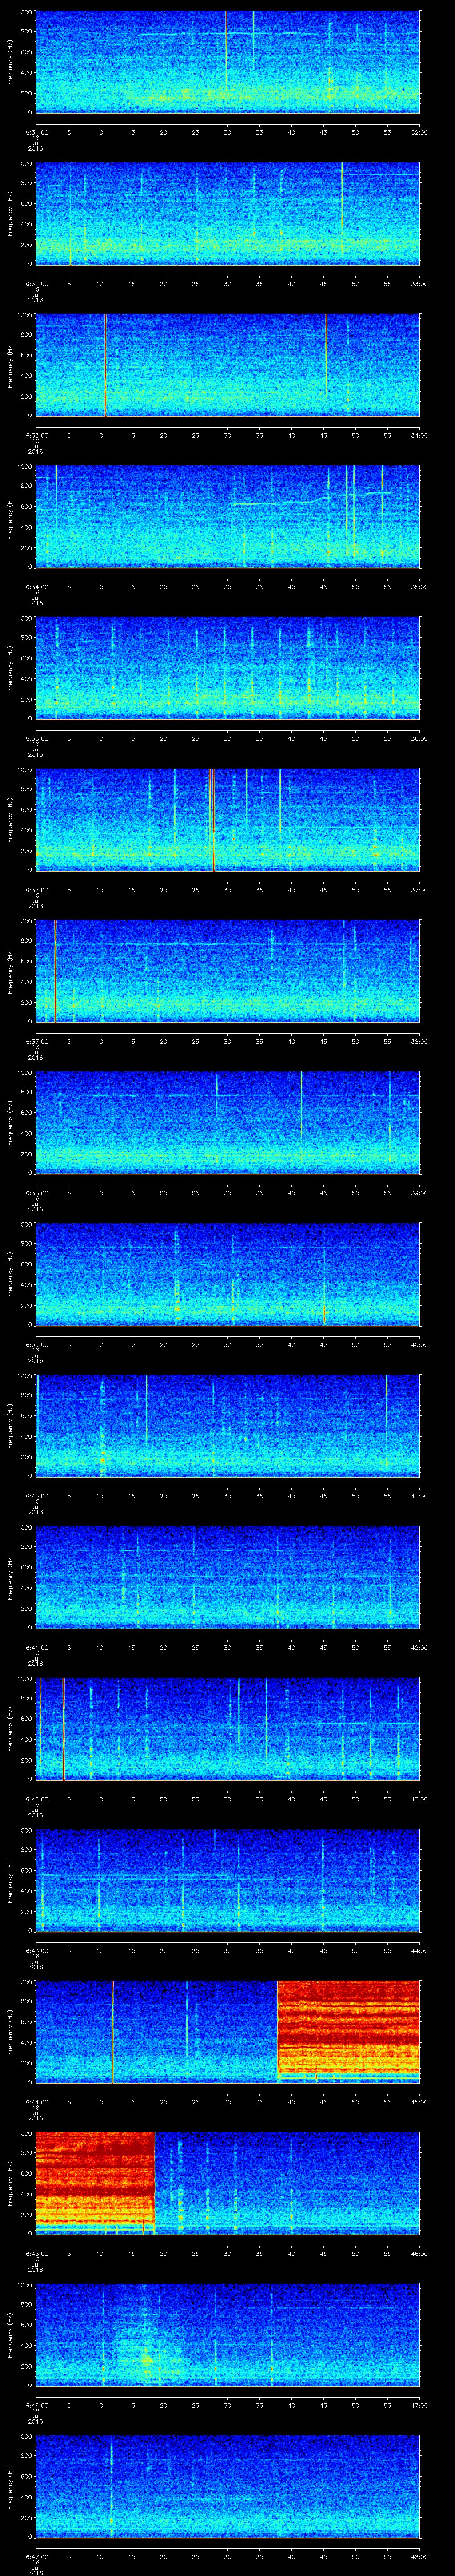
Task: Select the spectrogram panel starting at 6:41:00
Action: click(228, 1578)
